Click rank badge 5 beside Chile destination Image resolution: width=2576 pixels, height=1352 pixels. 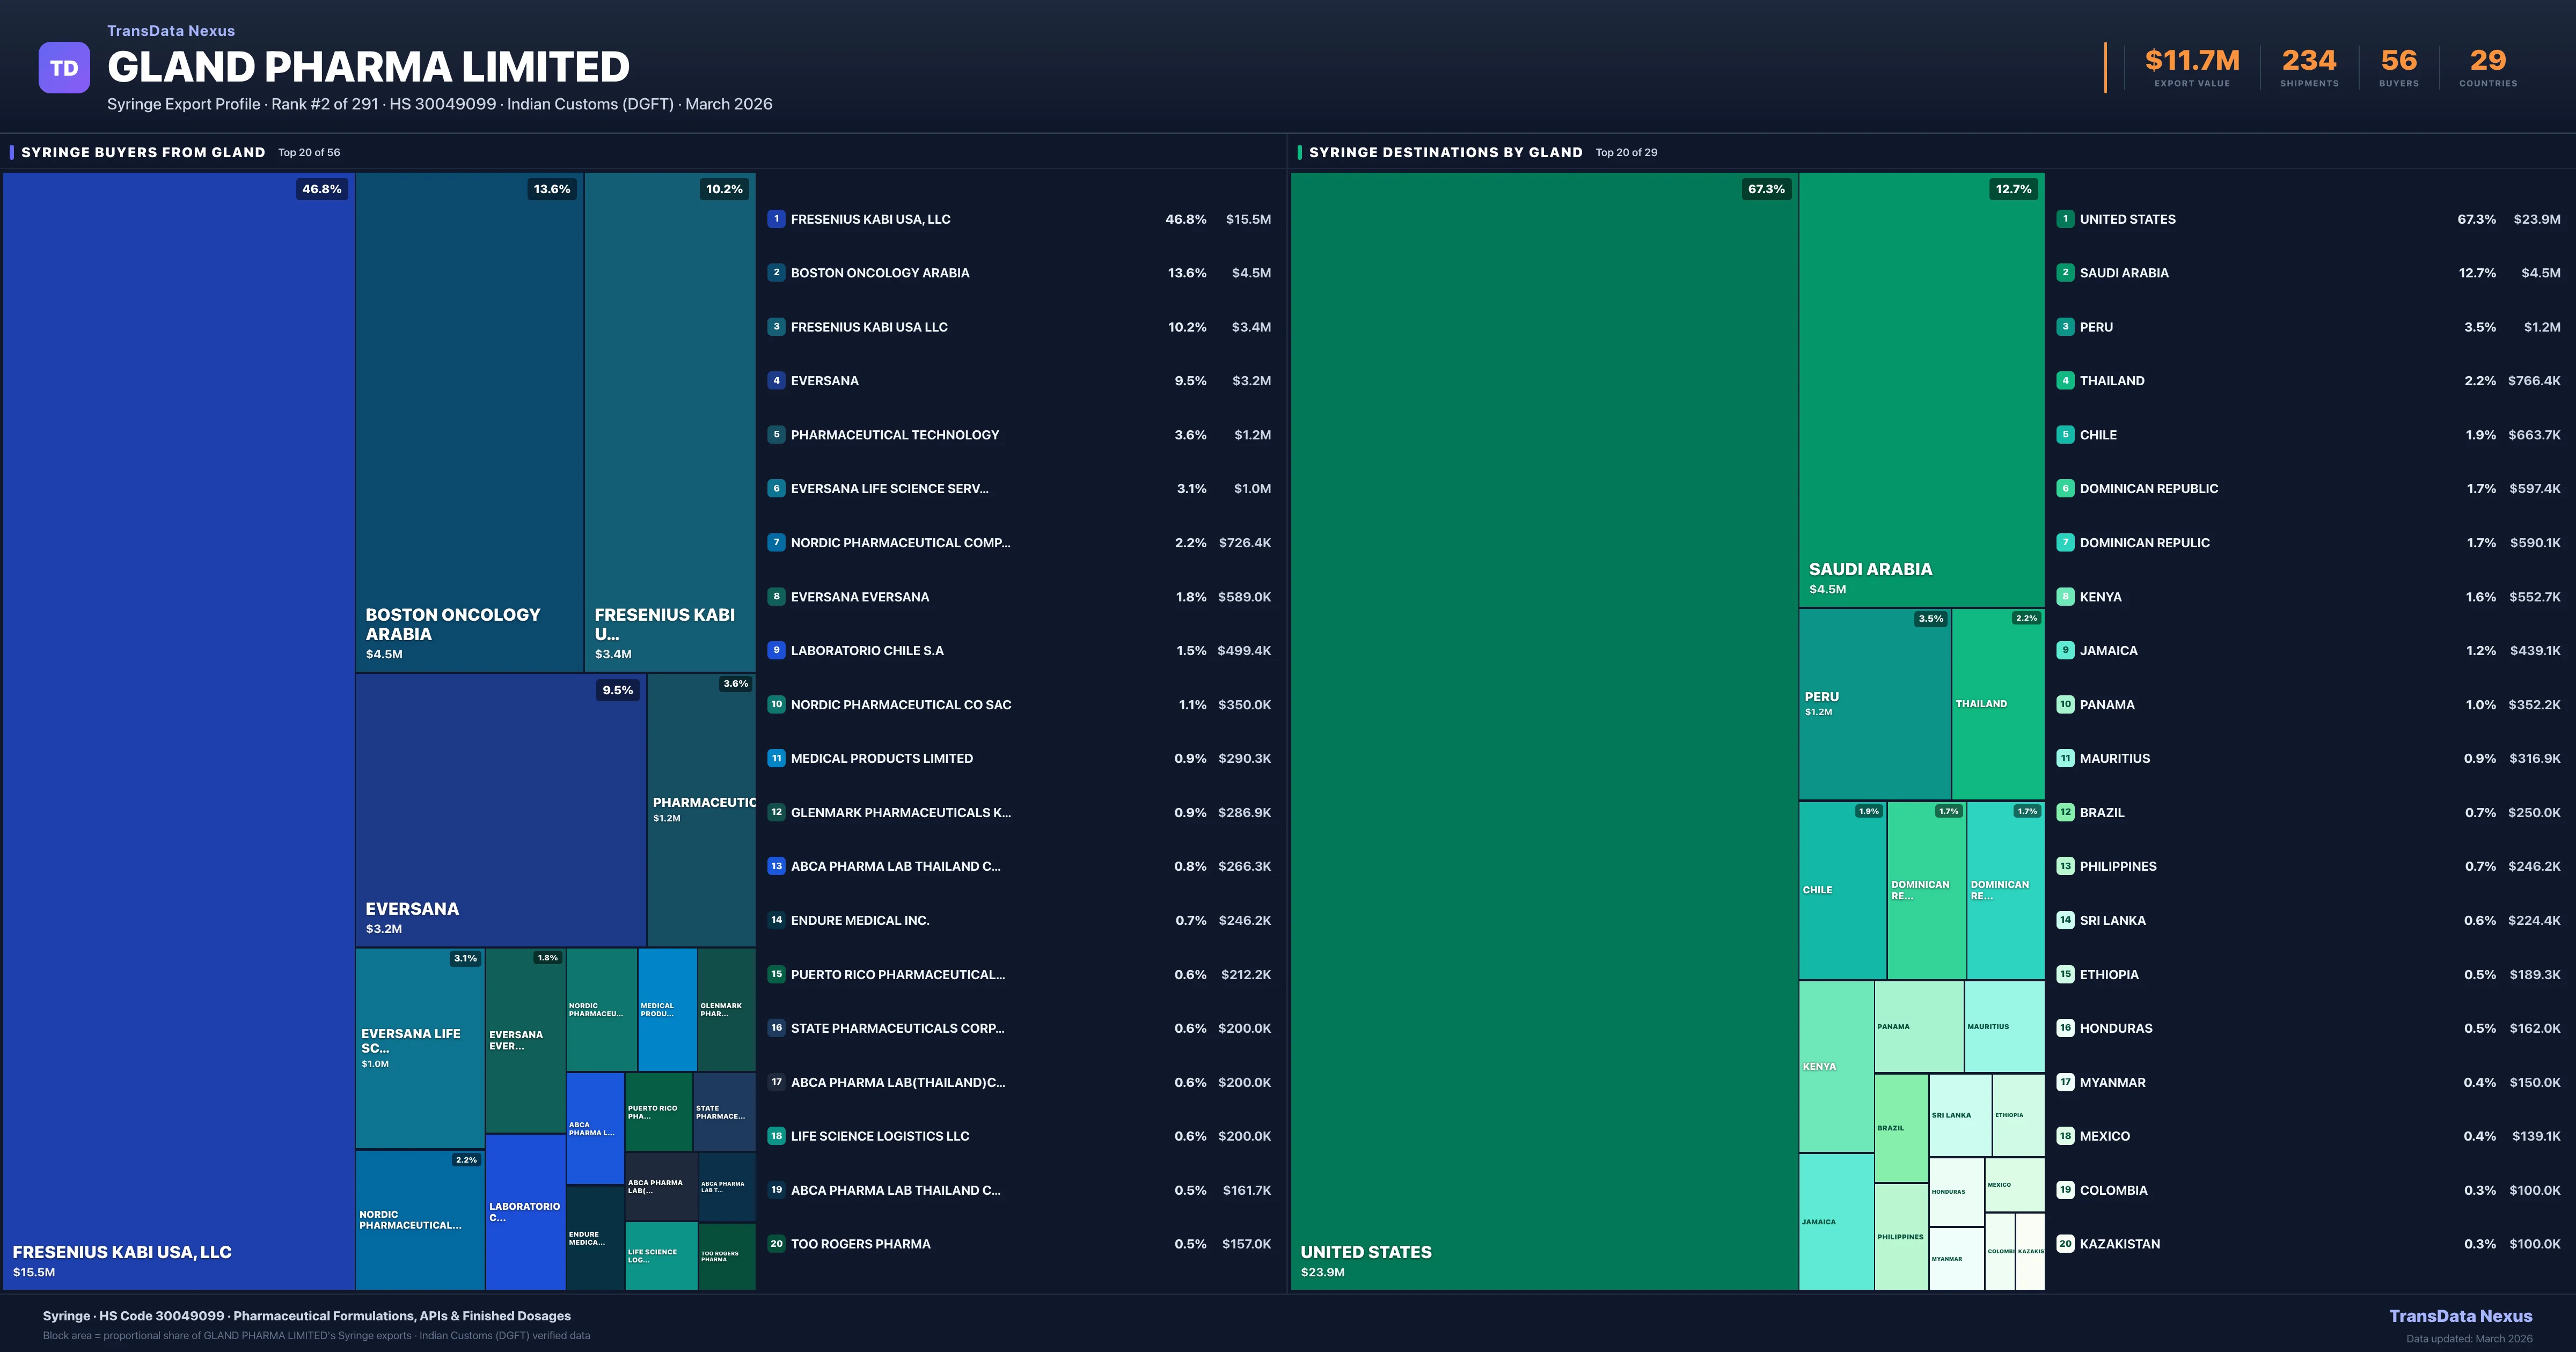[2065, 435]
